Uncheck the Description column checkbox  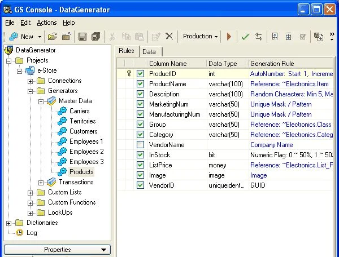tap(140, 94)
